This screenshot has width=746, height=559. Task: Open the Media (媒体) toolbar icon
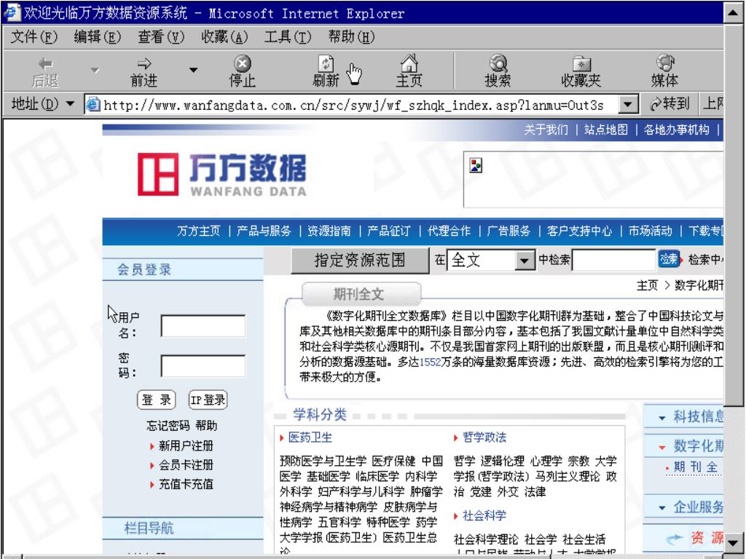pos(664,63)
